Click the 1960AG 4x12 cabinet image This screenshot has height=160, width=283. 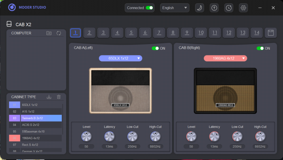tap(225, 91)
